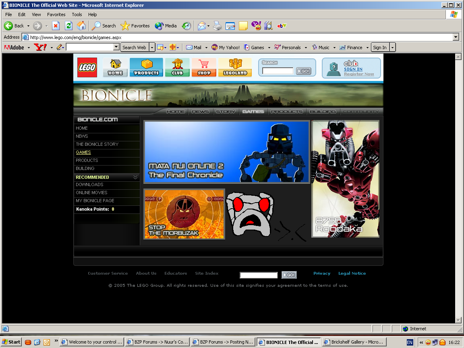
Task: Expand the Personals dropdown arrow
Action: point(306,48)
